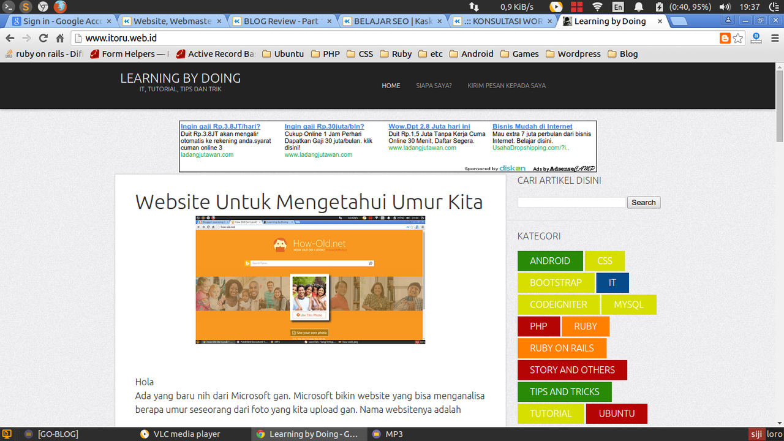Switch to KONSULTASI WORDPRESS tab

pyautogui.click(x=502, y=21)
